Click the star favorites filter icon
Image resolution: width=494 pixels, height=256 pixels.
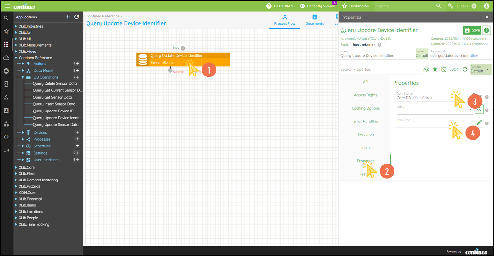(x=435, y=69)
